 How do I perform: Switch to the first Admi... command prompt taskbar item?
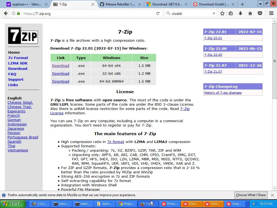61,204
